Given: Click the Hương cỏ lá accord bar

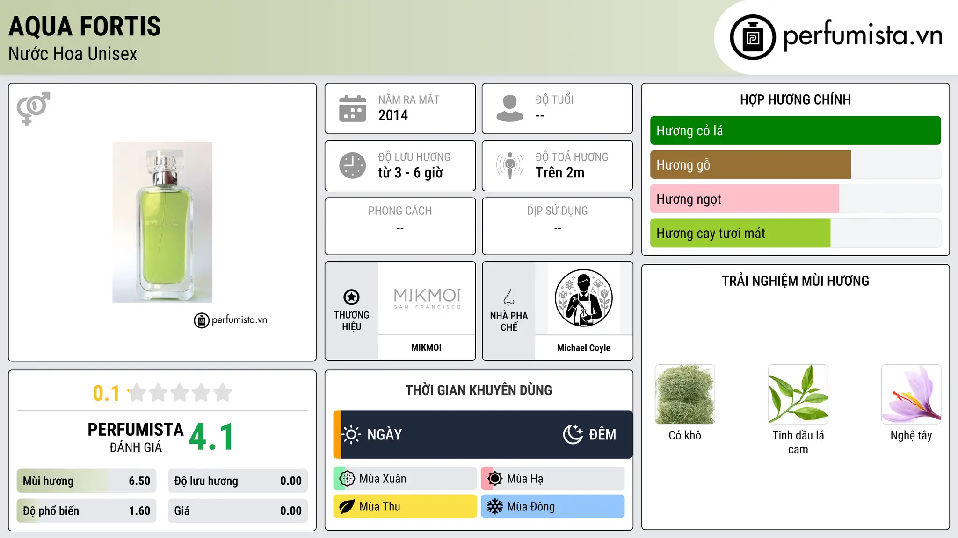Looking at the screenshot, I should 795,131.
